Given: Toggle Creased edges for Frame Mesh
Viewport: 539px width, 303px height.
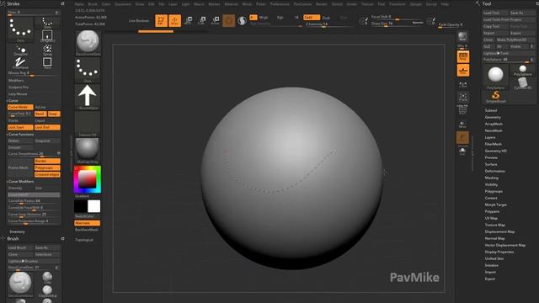Looking at the screenshot, I should (47, 174).
